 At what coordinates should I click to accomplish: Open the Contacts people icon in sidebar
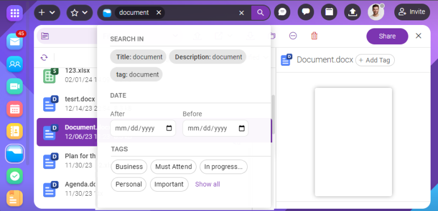pos(15,64)
